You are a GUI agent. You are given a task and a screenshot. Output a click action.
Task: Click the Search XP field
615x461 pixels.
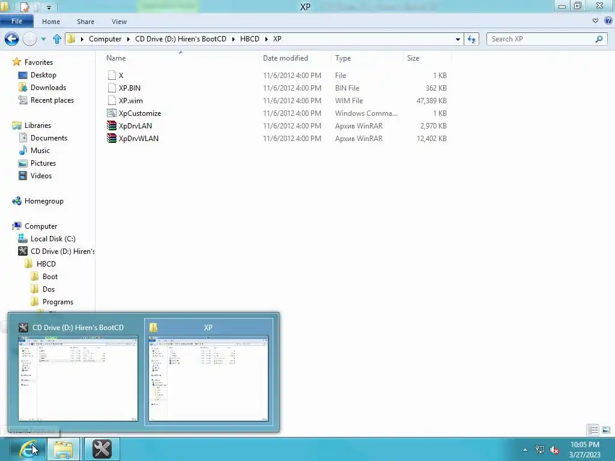tap(547, 39)
